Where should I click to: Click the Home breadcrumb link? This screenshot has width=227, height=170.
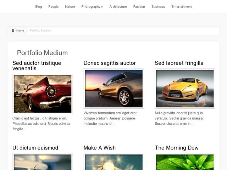point(20,30)
